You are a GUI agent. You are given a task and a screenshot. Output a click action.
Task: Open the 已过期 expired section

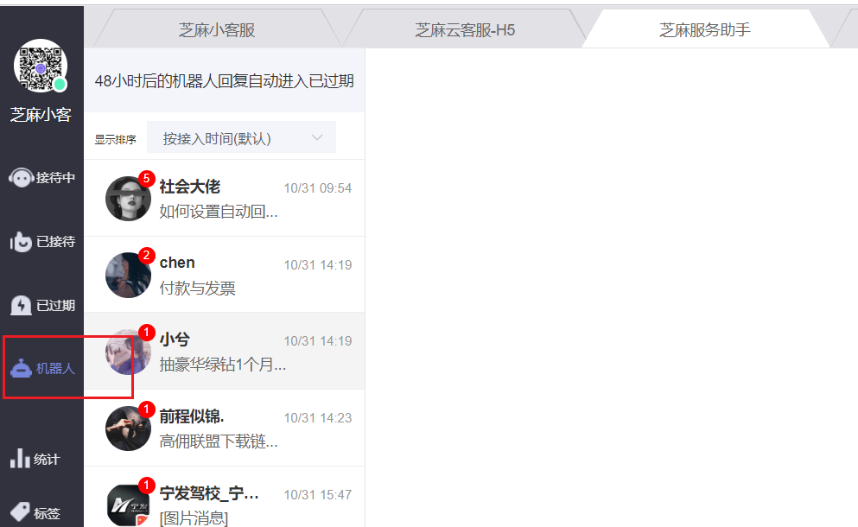point(41,305)
